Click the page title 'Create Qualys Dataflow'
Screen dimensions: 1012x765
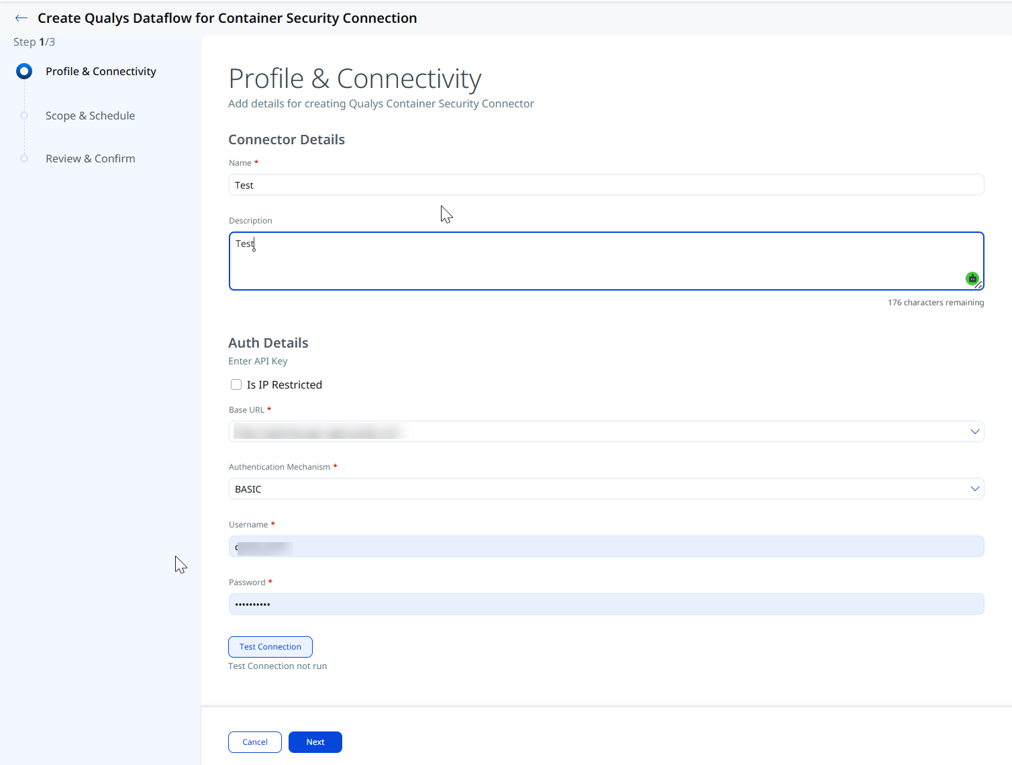[x=227, y=18]
